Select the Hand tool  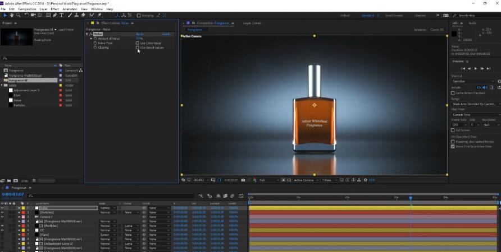coord(11,15)
